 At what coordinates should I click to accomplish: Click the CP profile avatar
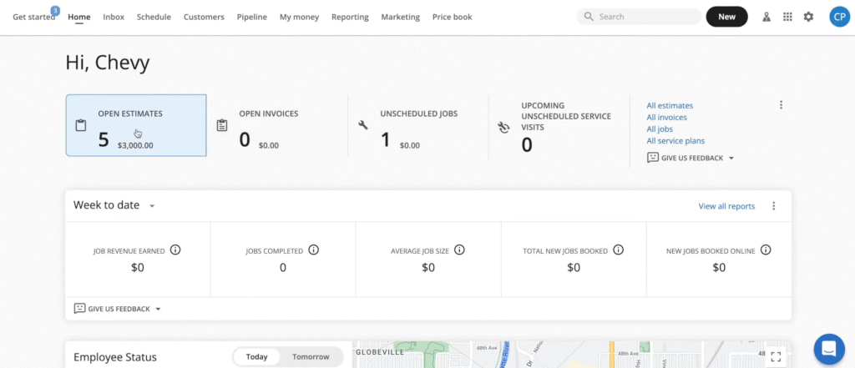tap(840, 17)
